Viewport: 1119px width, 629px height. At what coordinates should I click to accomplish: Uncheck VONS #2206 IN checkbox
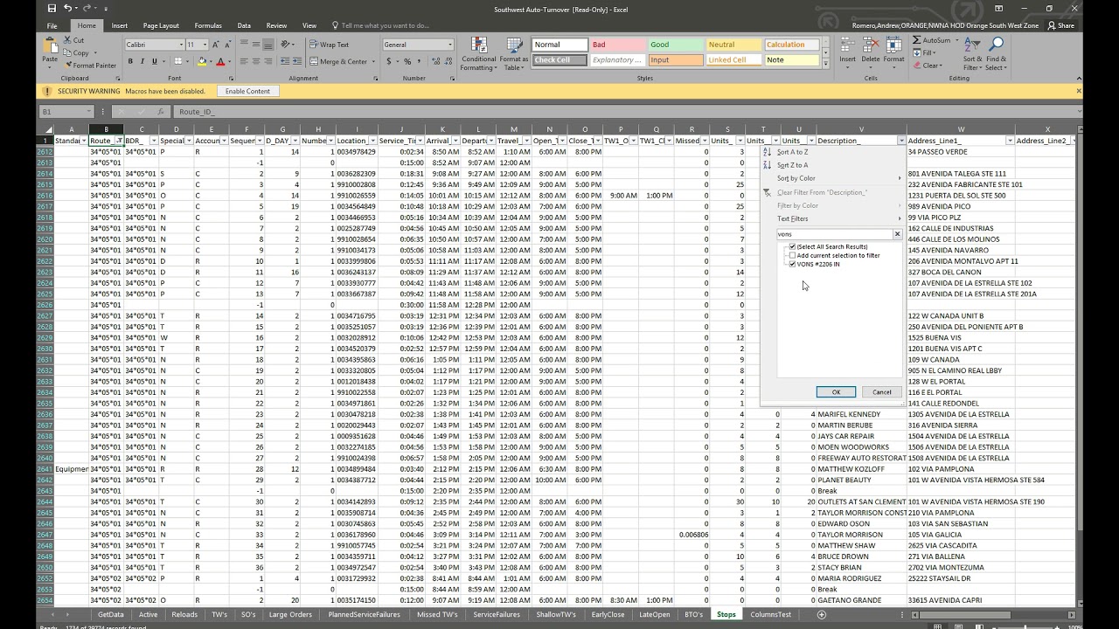coord(793,264)
